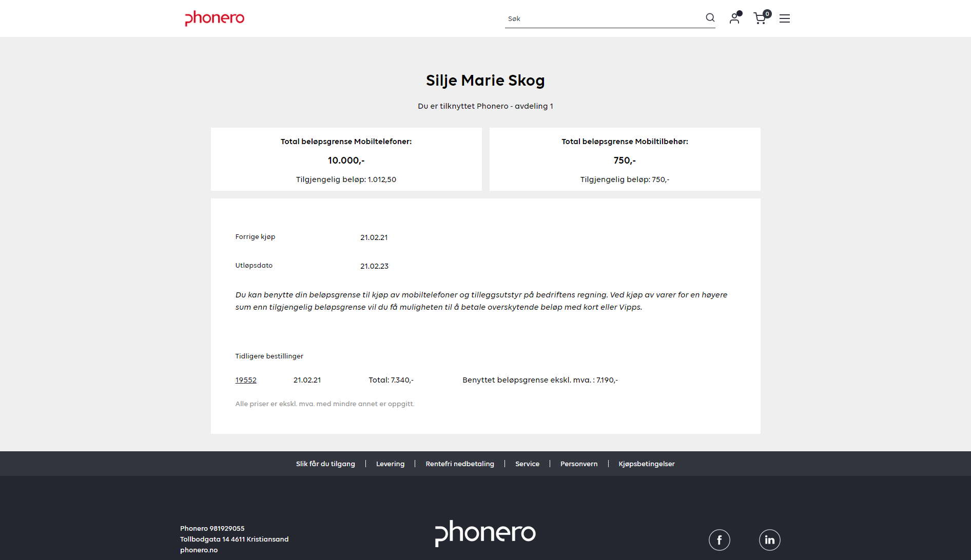Viewport: 971px width, 560px height.
Task: Open the shopping cart icon
Action: pos(762,18)
